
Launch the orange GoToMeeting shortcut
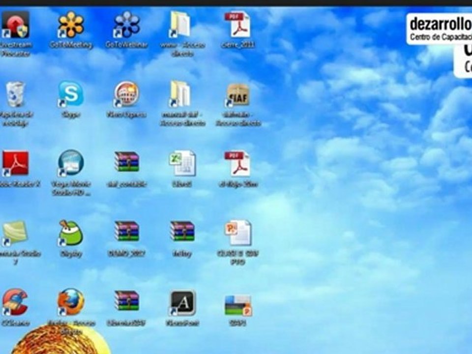coord(71,25)
